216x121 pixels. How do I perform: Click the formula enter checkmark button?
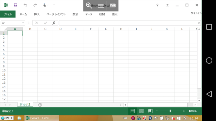pyautogui.click(x=45, y=23)
